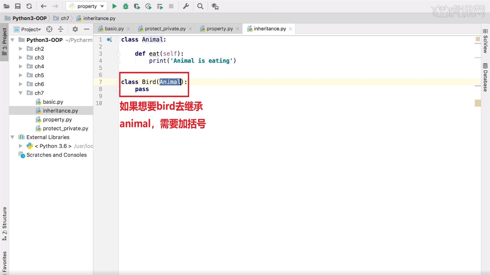
Task: Open file using folder toolbar icon
Action: point(7,6)
